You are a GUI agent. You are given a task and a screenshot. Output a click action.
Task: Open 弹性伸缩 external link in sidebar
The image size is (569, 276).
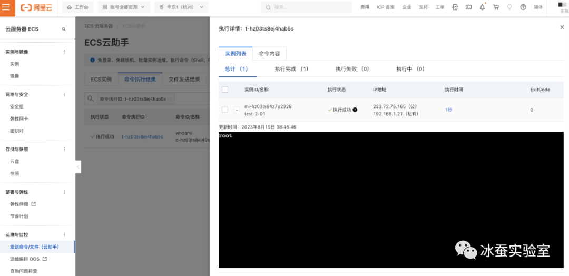pos(23,204)
